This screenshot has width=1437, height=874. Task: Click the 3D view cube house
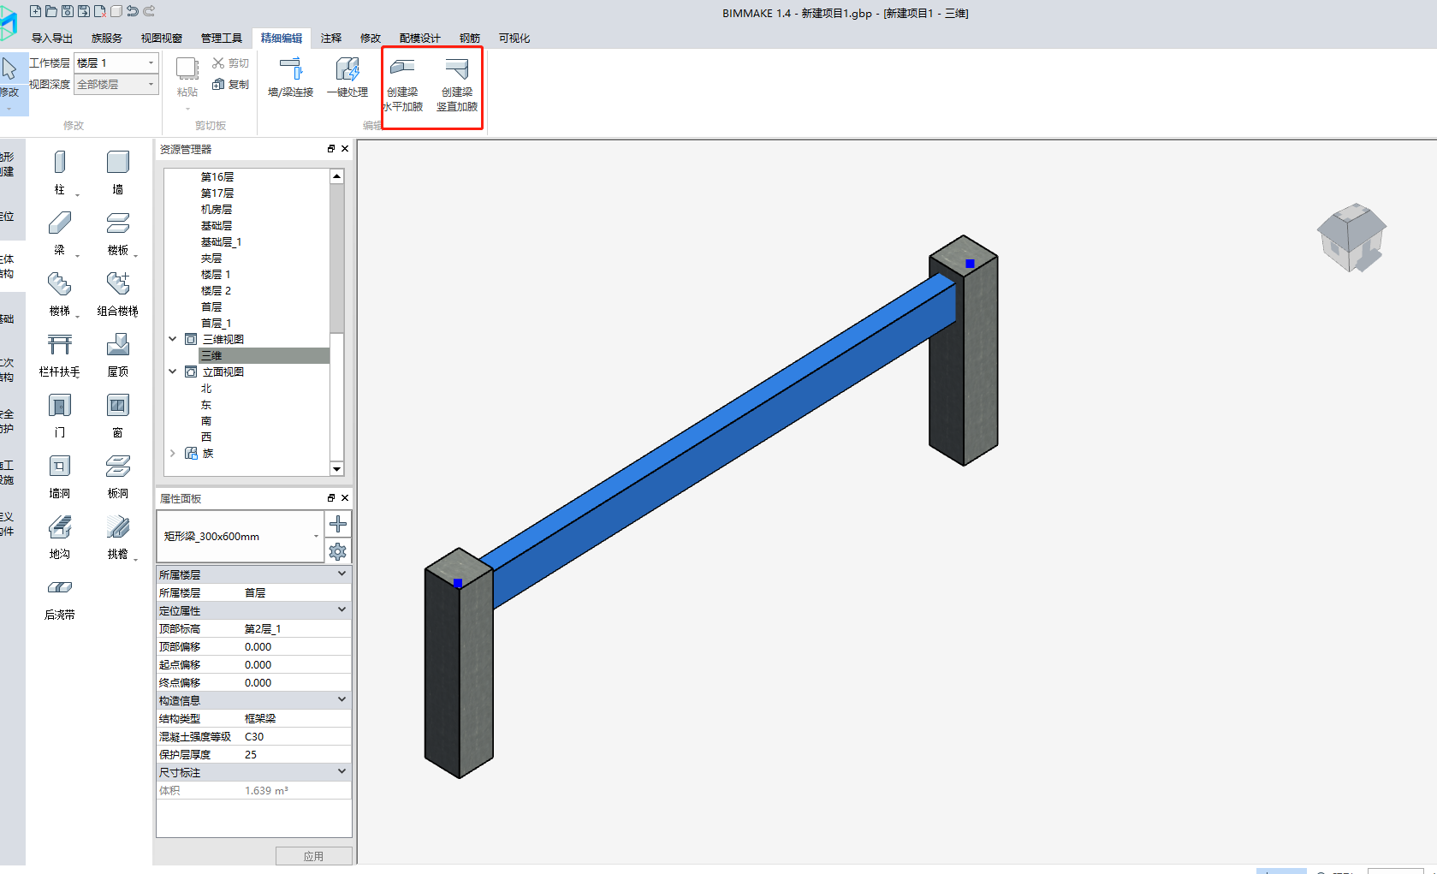pyautogui.click(x=1351, y=237)
